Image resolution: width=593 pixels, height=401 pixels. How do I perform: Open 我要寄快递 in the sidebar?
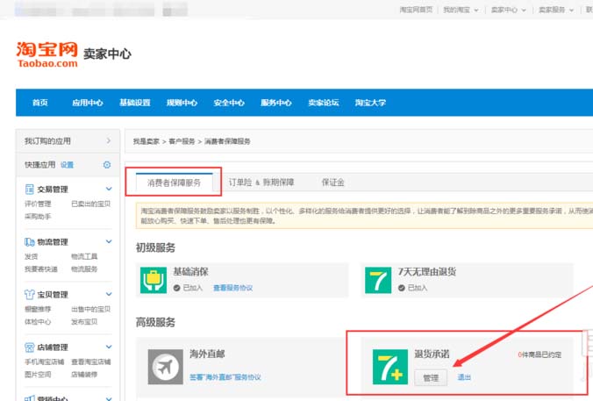tap(41, 269)
